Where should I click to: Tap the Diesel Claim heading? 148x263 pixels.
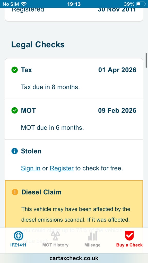click(41, 192)
